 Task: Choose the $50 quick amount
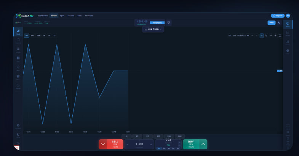[169, 136]
